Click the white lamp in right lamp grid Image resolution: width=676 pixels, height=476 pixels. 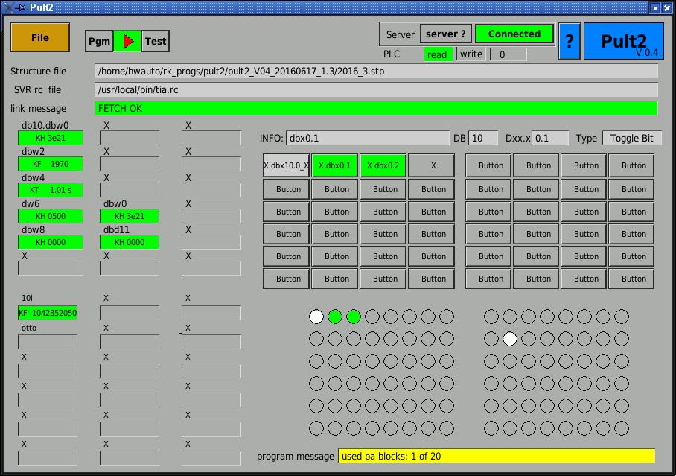pyautogui.click(x=510, y=339)
